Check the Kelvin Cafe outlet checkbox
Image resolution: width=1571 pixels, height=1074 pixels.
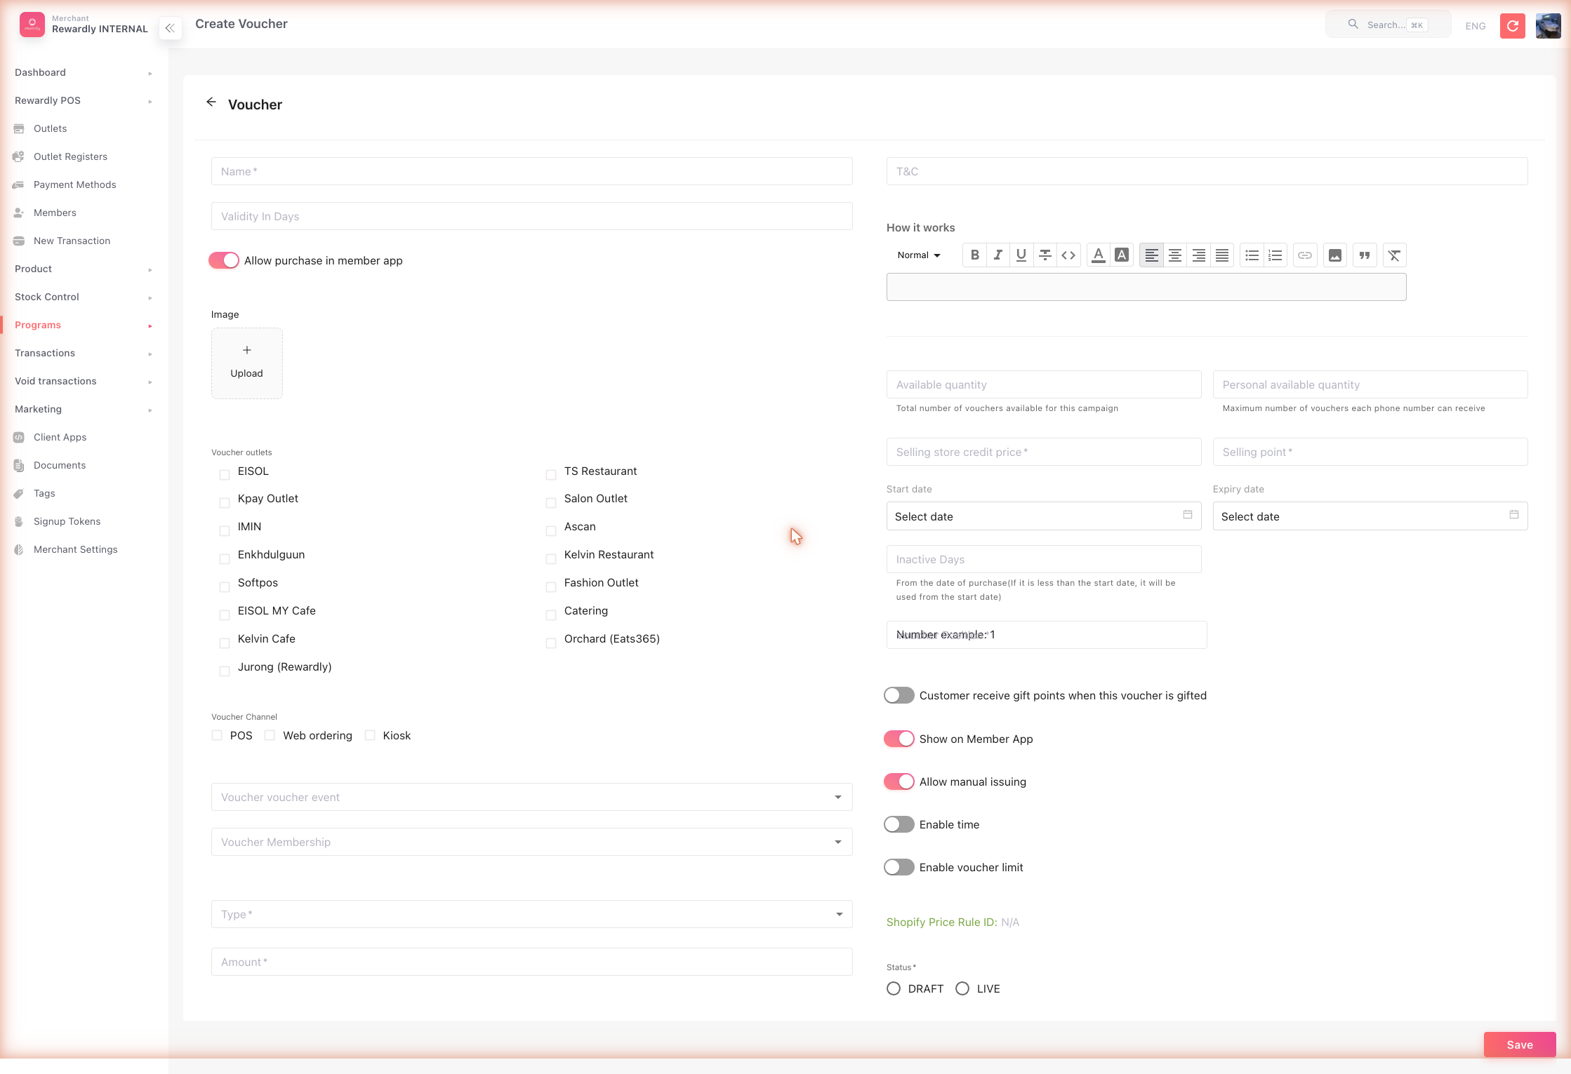pos(225,643)
